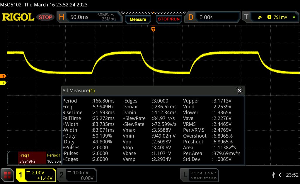Click the orange trigger position marker
This screenshot has width=300, height=184.
(x=153, y=29)
